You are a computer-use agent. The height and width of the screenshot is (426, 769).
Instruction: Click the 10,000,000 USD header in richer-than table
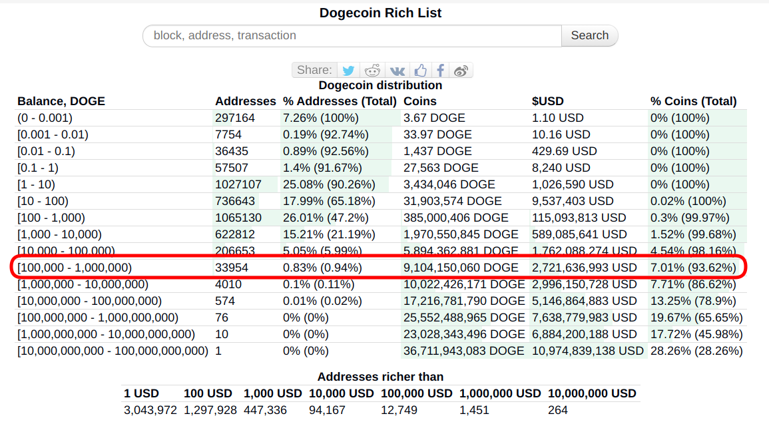tap(592, 393)
